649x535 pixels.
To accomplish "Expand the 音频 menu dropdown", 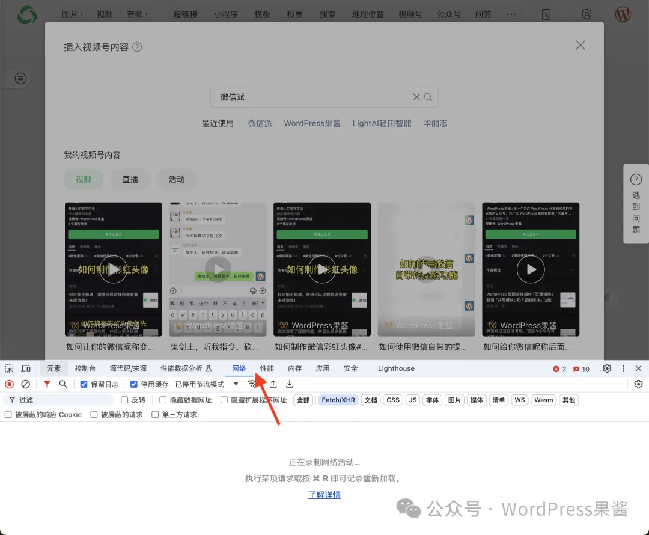I will [137, 14].
